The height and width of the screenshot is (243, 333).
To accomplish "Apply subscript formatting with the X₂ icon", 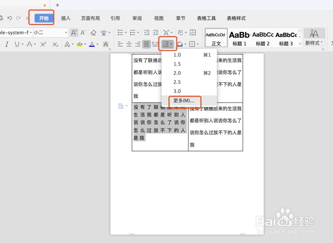I will pos(55,45).
